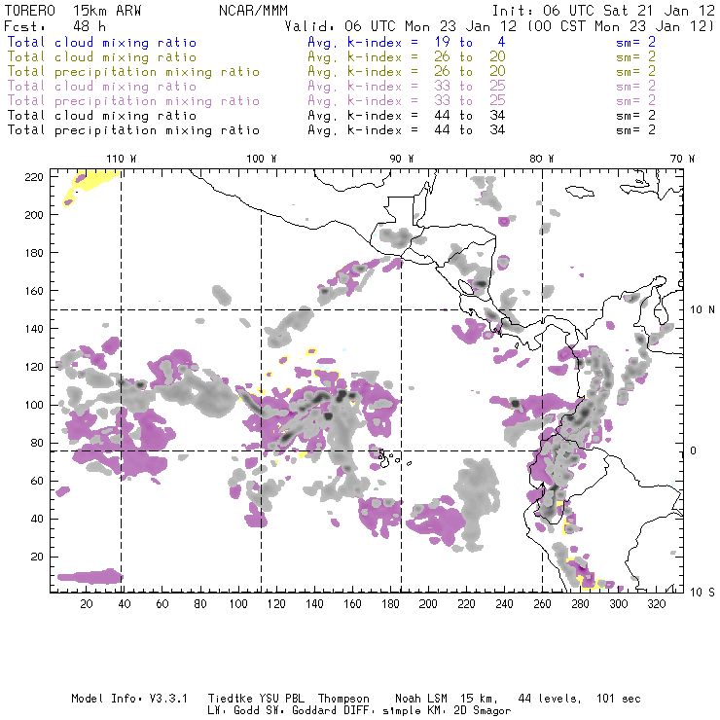Click the '120' y-axis tick label
This screenshot has height=720, width=720.
(x=34, y=367)
